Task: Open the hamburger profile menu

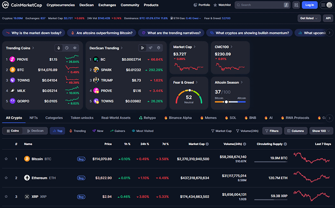Action: [327, 5]
